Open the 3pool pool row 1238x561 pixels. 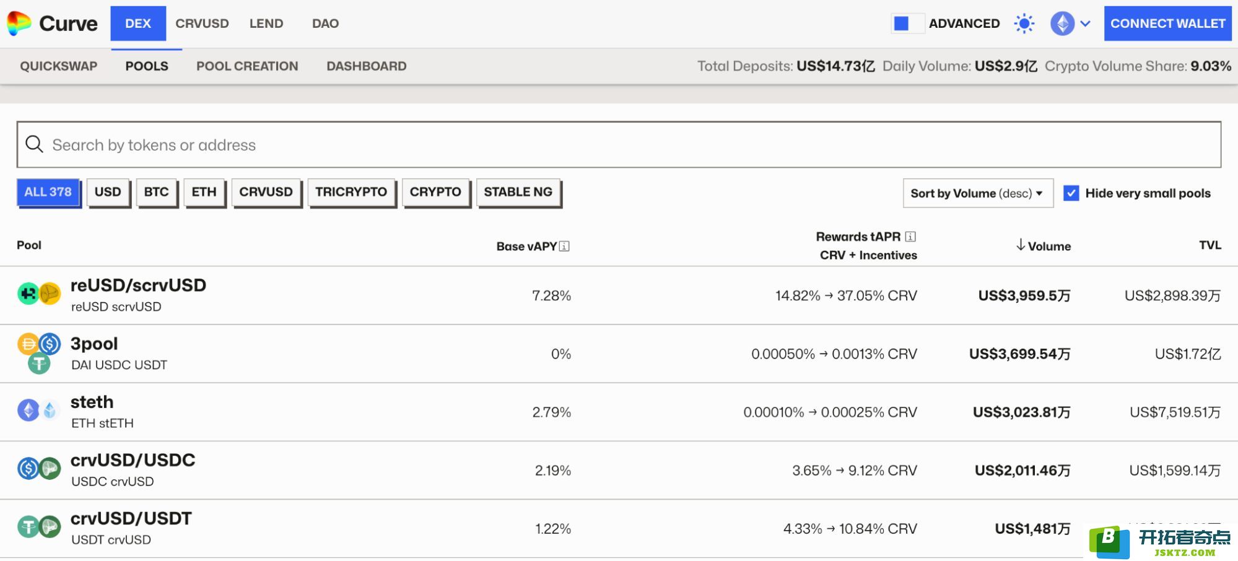619,354
